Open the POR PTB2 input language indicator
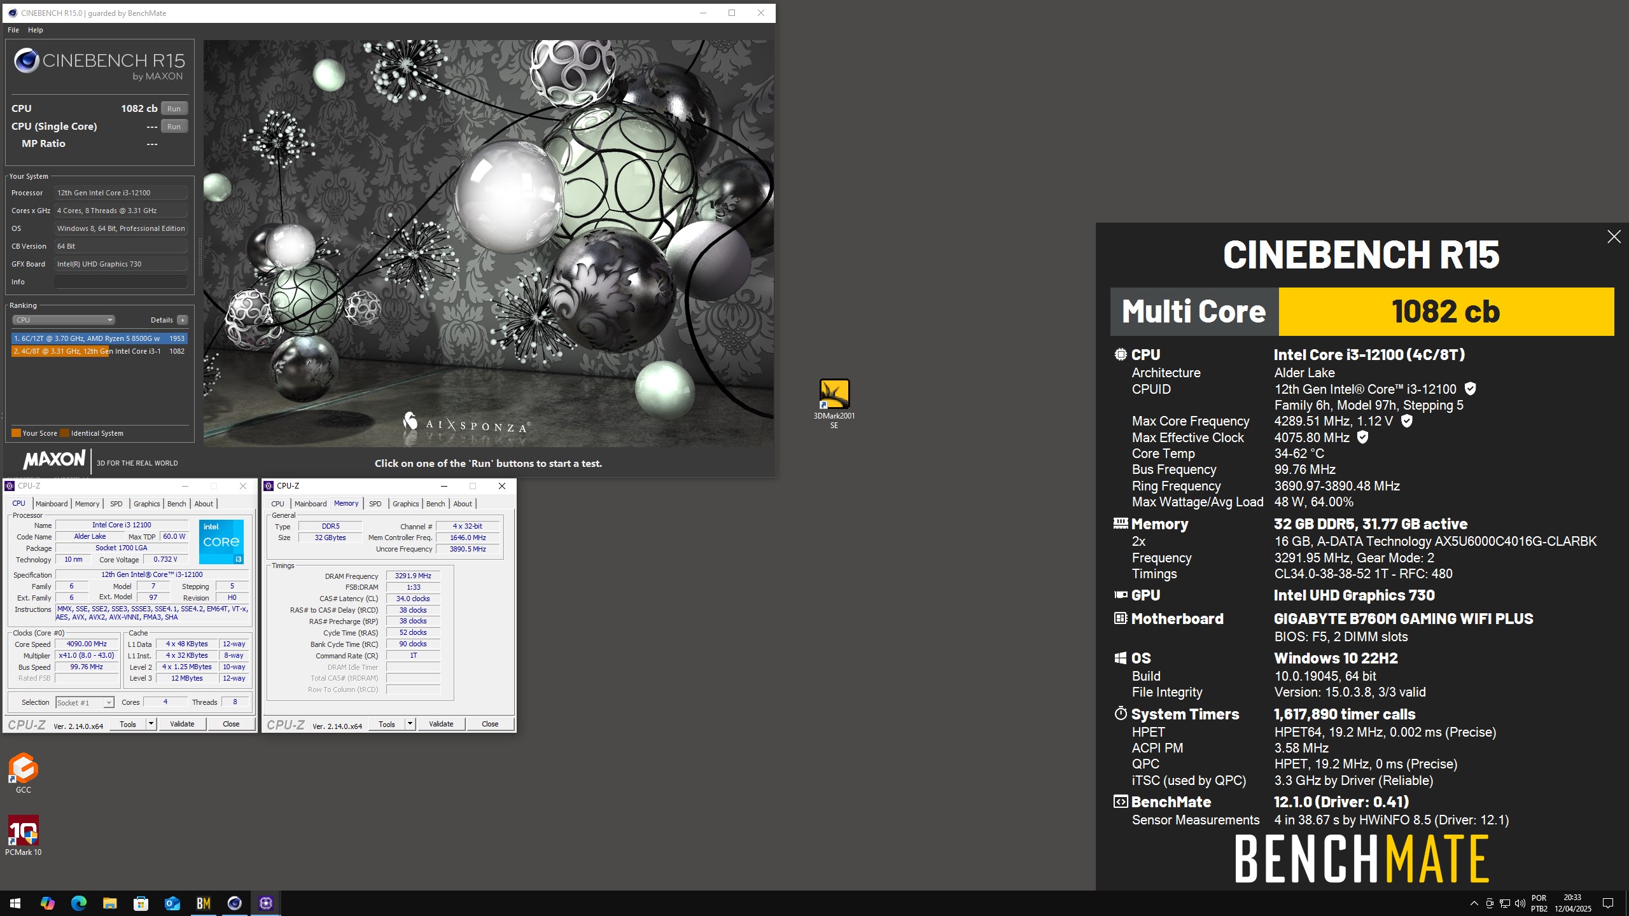This screenshot has height=916, width=1629. click(x=1539, y=903)
